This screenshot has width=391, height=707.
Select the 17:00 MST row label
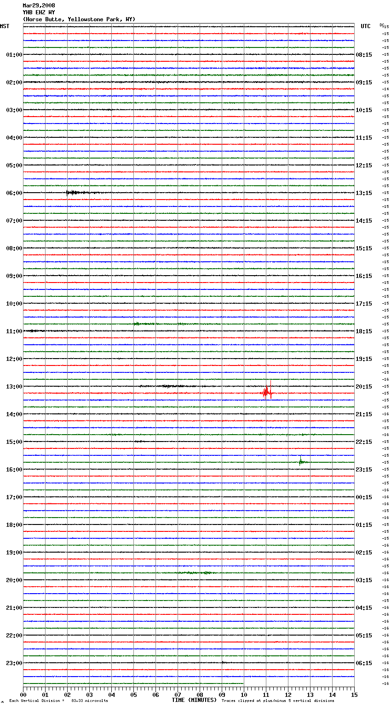click(x=14, y=497)
